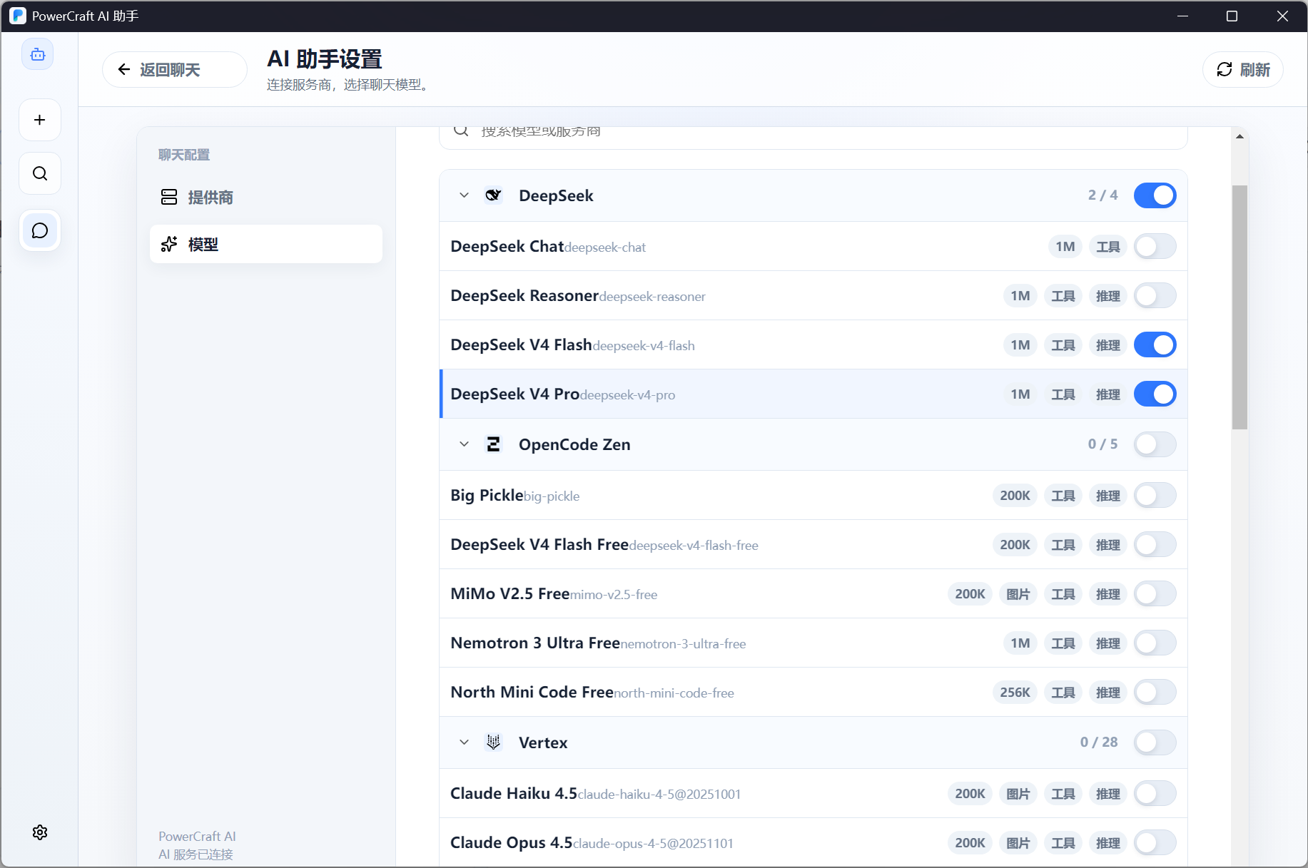Image resolution: width=1308 pixels, height=868 pixels.
Task: Enable North Mini Code Free model
Action: tap(1155, 693)
